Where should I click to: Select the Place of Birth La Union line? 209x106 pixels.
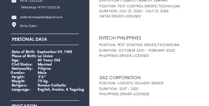pos(32,56)
